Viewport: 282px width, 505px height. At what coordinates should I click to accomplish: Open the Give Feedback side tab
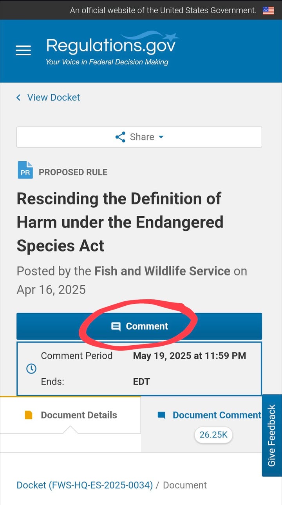click(272, 436)
